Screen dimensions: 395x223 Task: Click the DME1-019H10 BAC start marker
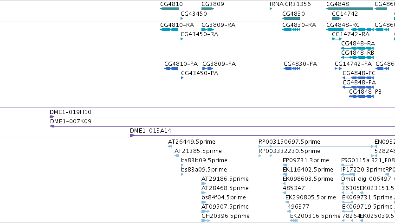pyautogui.click(x=52, y=117)
